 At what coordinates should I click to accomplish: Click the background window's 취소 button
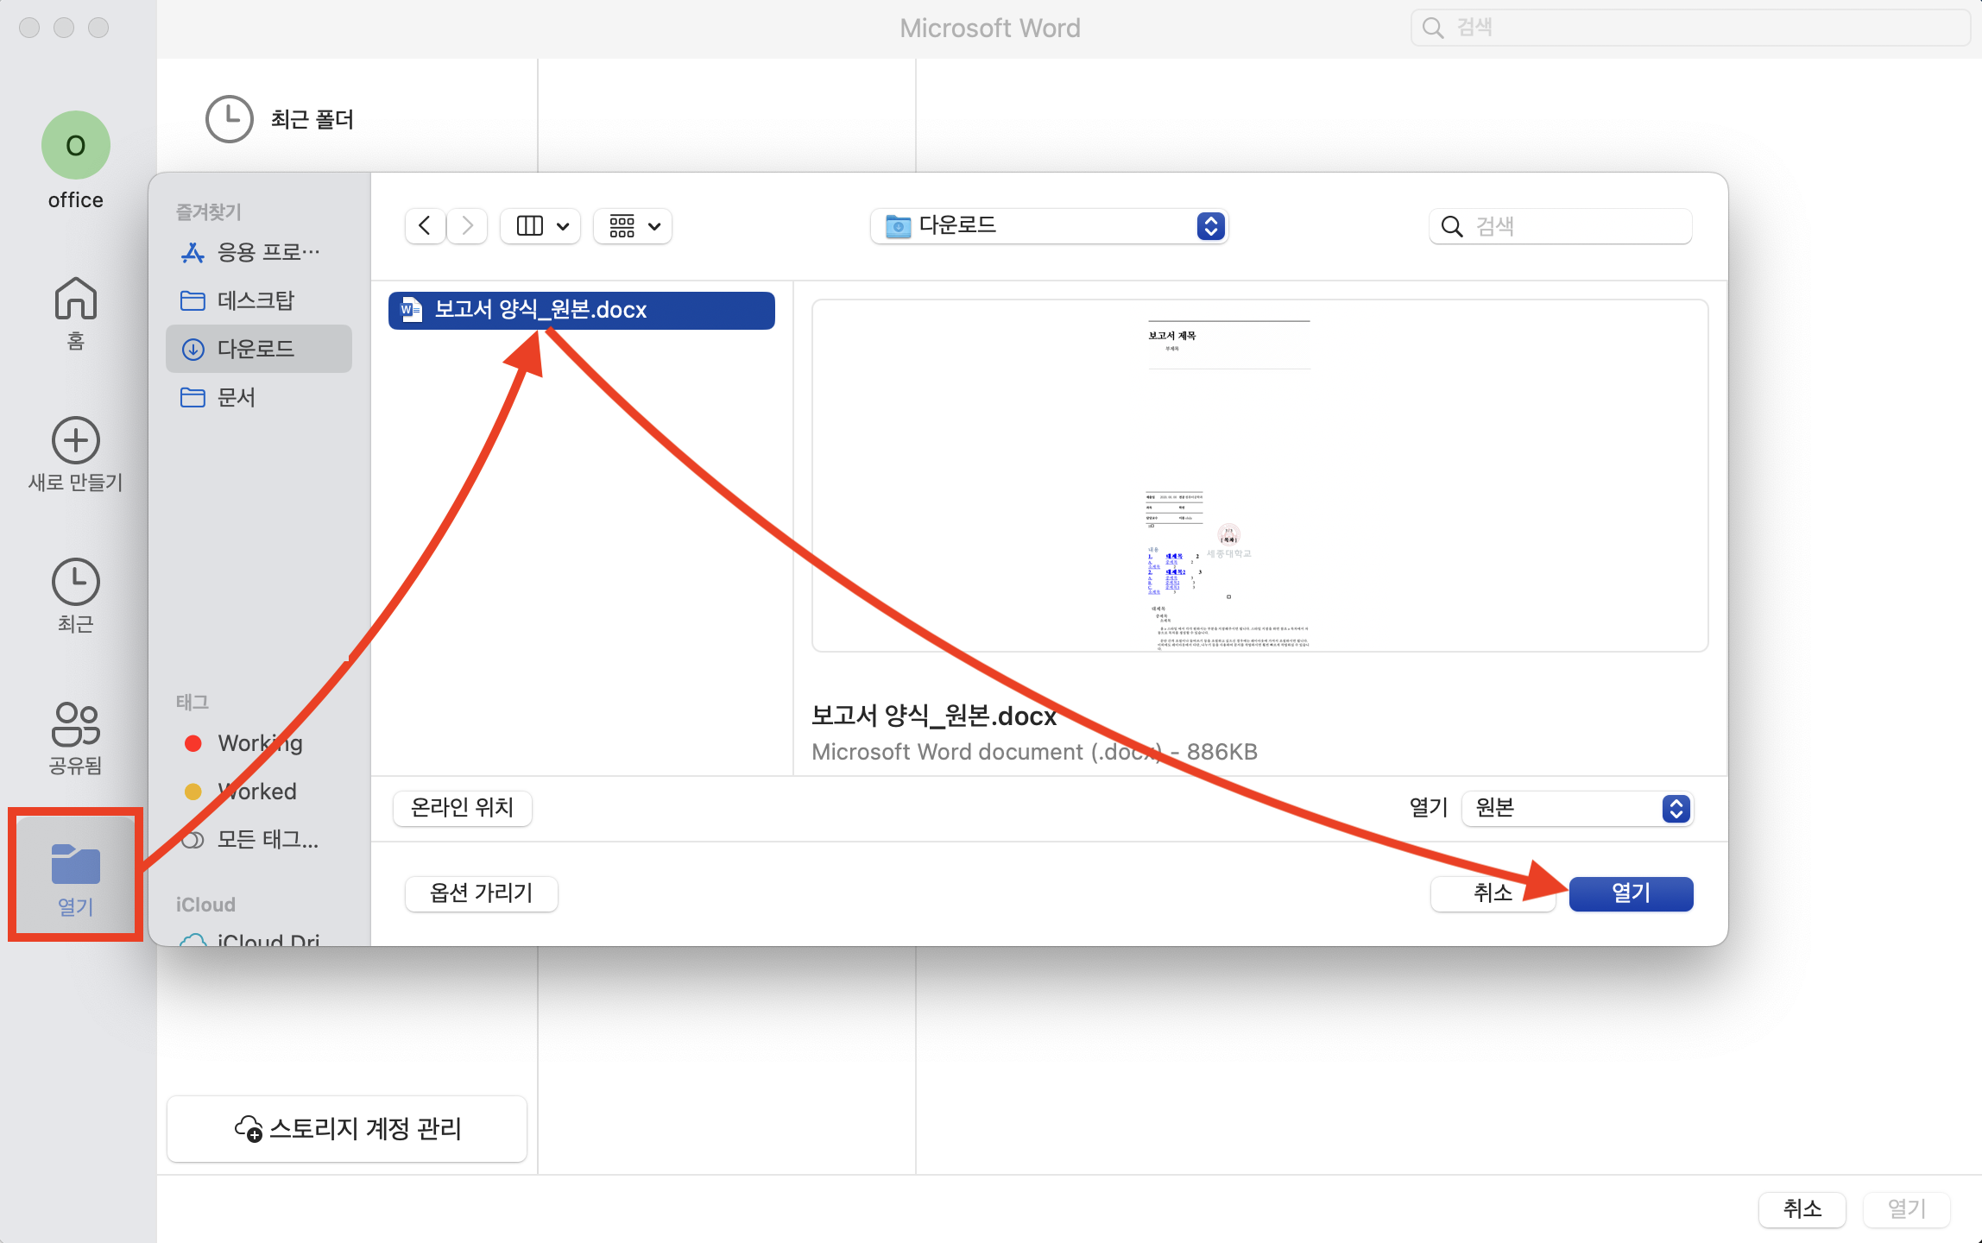pos(1802,1209)
